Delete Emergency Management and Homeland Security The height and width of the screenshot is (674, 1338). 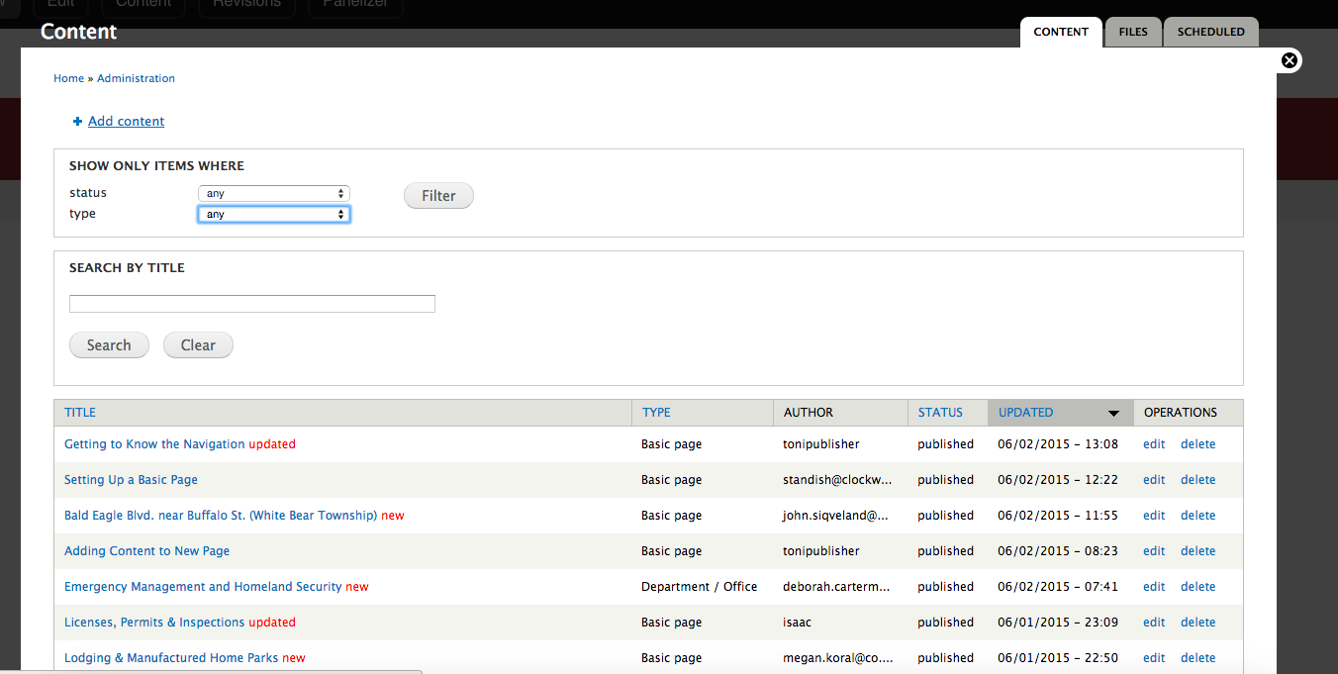click(x=1197, y=587)
